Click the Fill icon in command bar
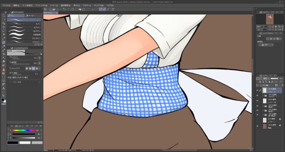The image size is (285, 152). pos(80,9)
